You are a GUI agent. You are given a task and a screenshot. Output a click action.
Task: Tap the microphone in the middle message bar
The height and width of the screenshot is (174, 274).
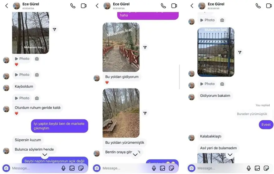click(154, 168)
